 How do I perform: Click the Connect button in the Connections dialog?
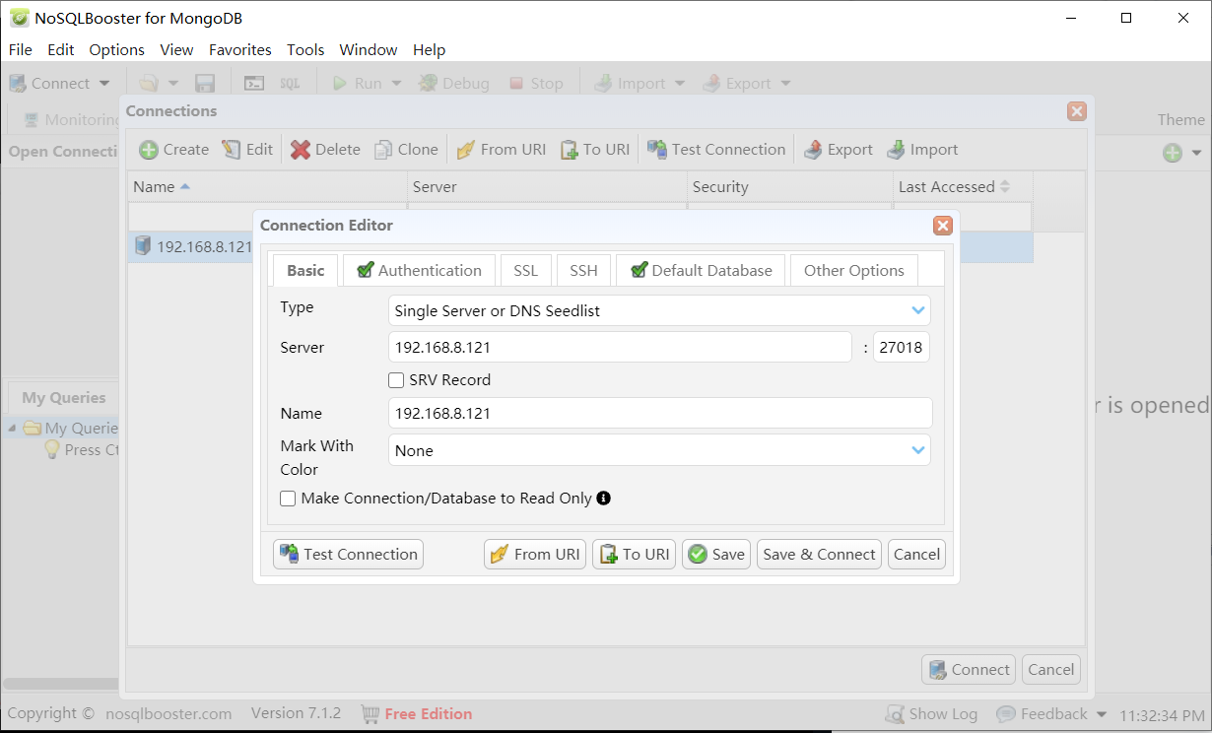tap(969, 670)
